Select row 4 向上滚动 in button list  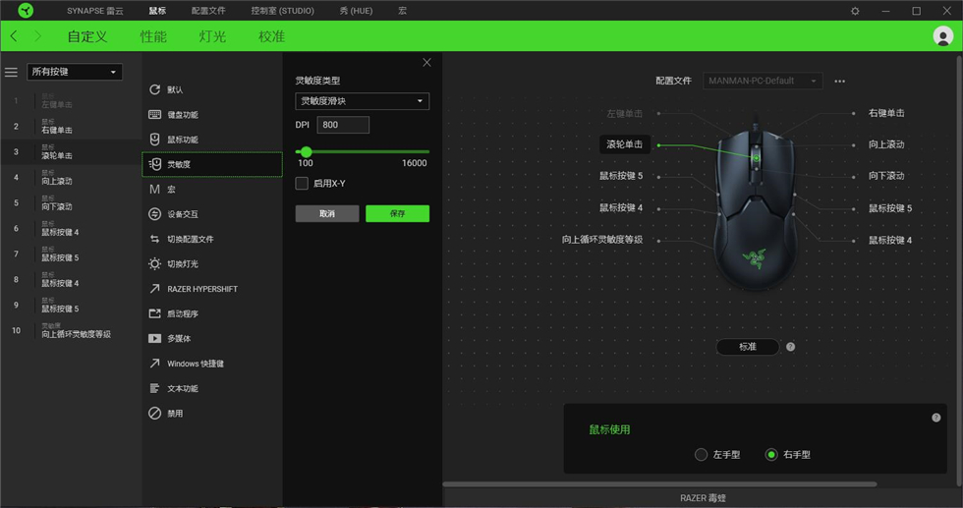tap(71, 178)
